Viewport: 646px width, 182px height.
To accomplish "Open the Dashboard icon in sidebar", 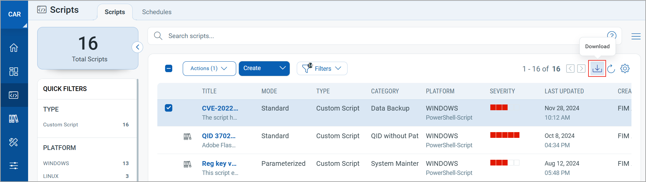I will point(14,71).
